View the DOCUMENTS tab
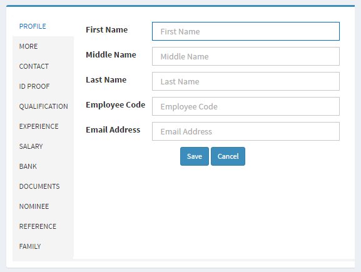Image resolution: width=361 pixels, height=272 pixels. 39,186
